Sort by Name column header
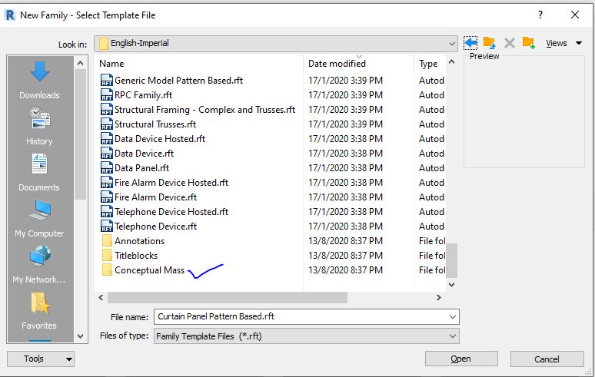595x377 pixels. point(111,64)
